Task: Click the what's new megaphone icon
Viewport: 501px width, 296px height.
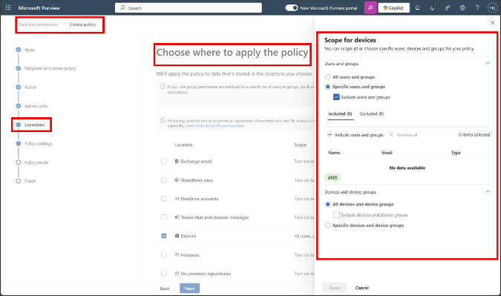Action: (433, 7)
